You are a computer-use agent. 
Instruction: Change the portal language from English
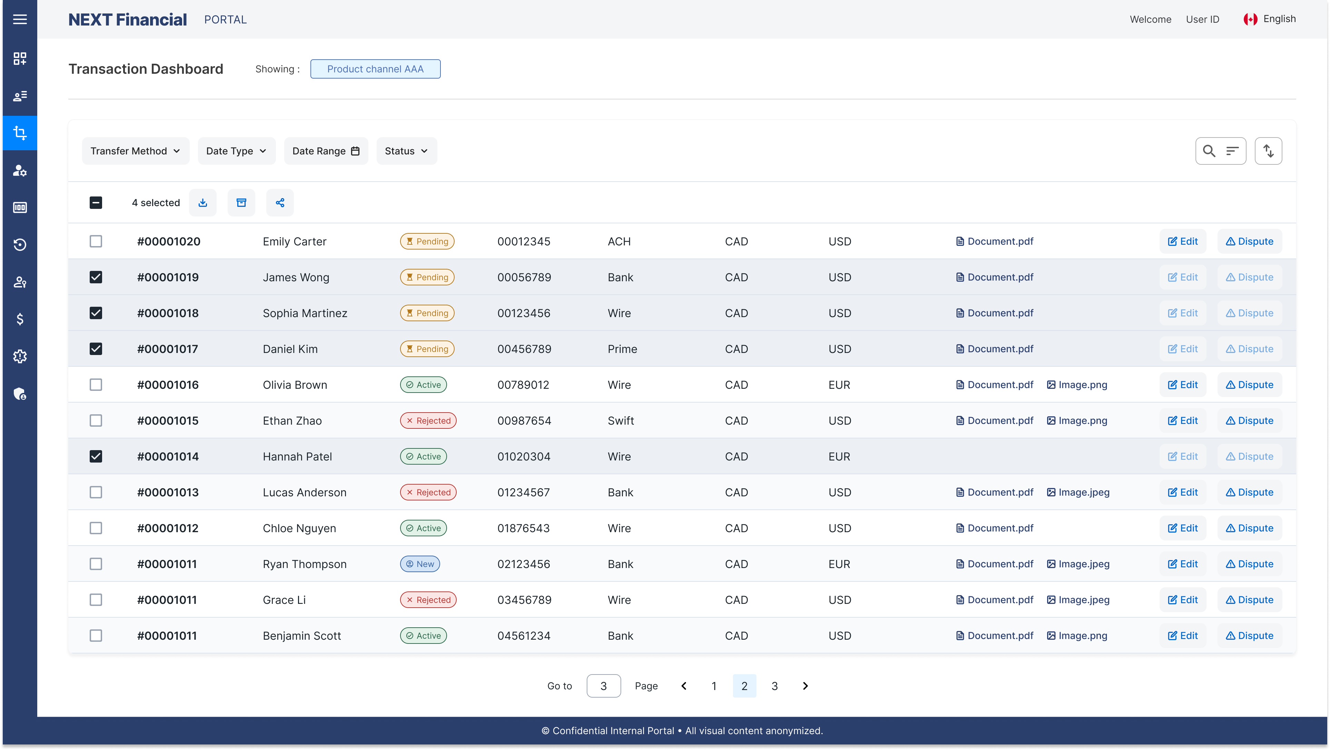[x=1271, y=19]
